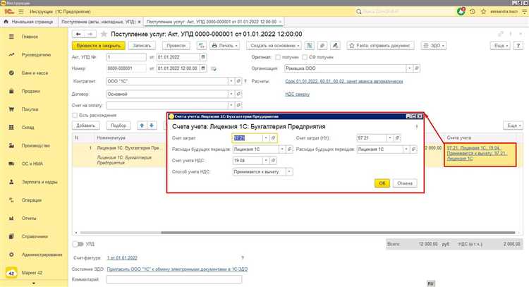Image resolution: width=529 pixels, height=287 pixels.
Task: Toggle the УПД switch
Action: pyautogui.click(x=78, y=244)
